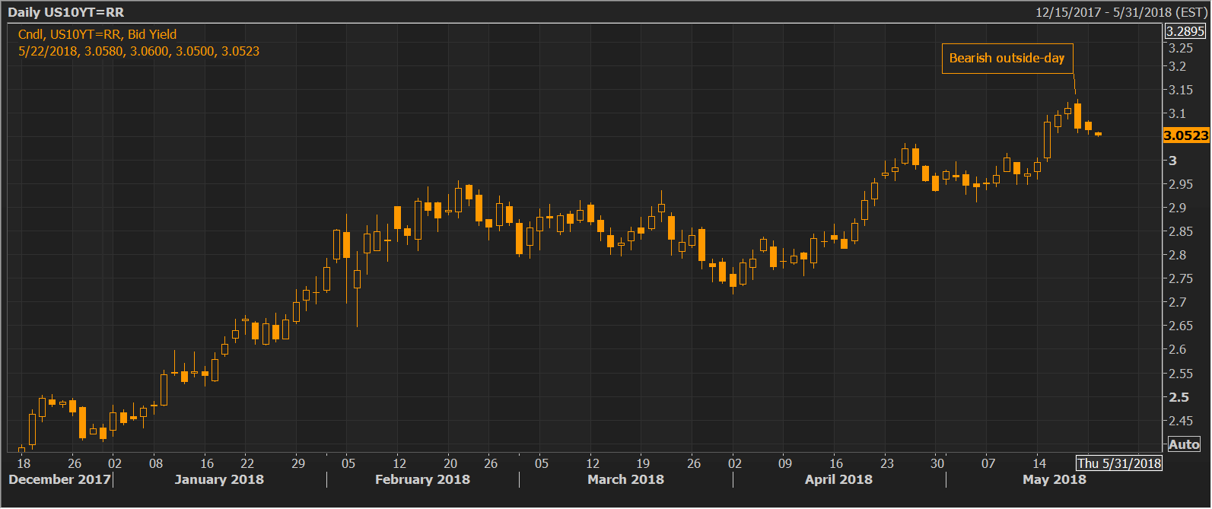Select the January 2018 month label
The width and height of the screenshot is (1212, 509).
[219, 479]
